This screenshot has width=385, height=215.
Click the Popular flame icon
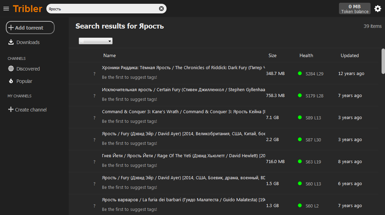[11, 81]
